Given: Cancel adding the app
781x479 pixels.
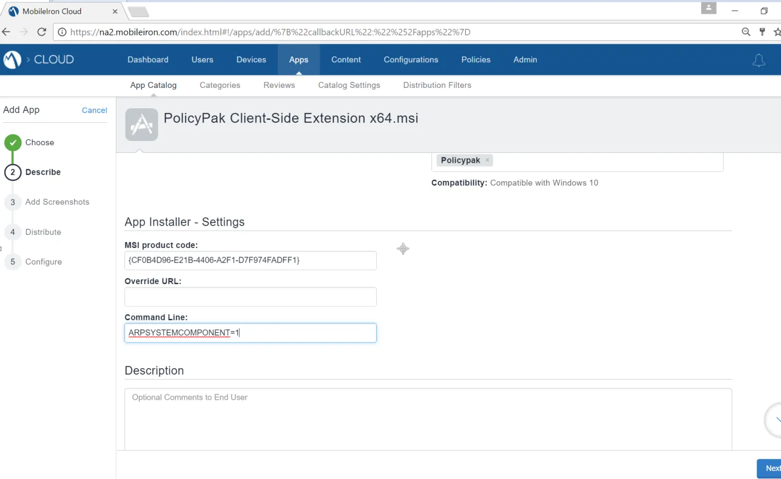Looking at the screenshot, I should click(94, 110).
